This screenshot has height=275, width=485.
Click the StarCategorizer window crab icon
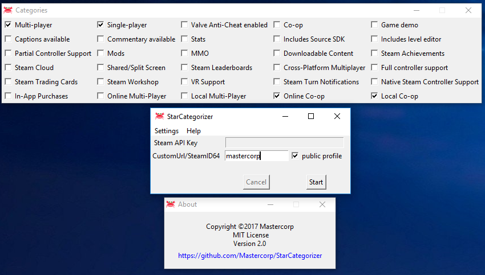160,116
